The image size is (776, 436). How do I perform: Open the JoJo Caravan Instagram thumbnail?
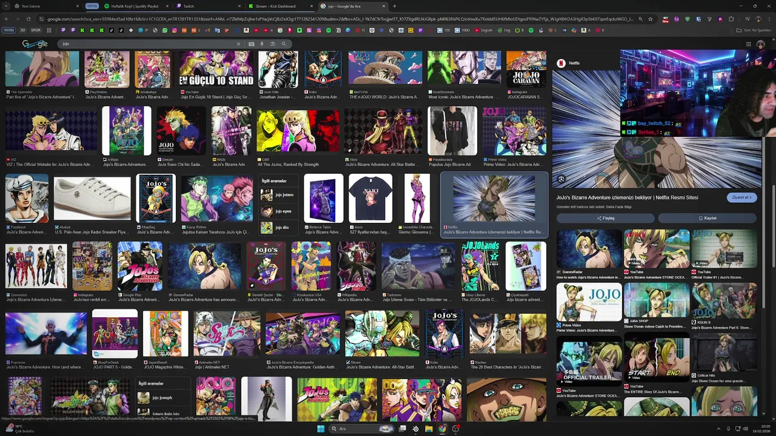pyautogui.click(x=526, y=69)
